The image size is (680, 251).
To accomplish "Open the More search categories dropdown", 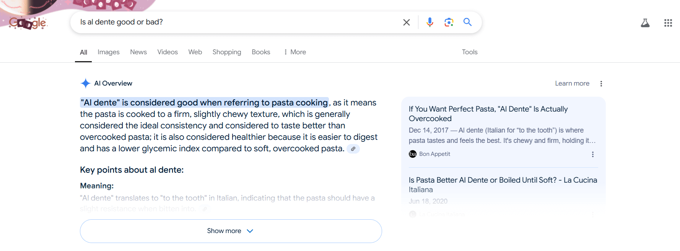I will 294,52.
